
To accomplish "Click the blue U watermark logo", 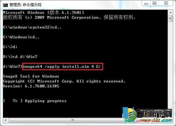I will pyautogui.click(x=129, y=114).
